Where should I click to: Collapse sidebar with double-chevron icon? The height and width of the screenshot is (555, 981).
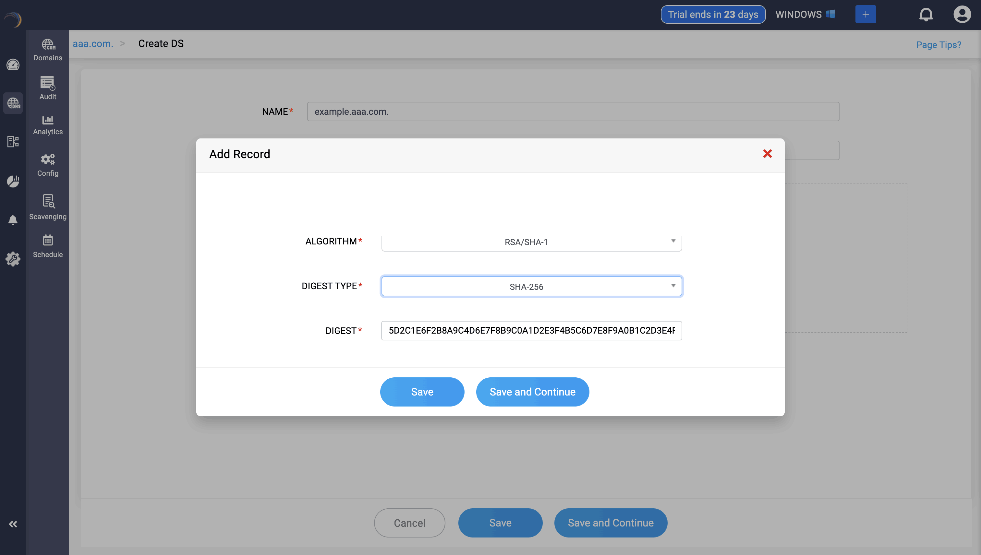coord(13,524)
